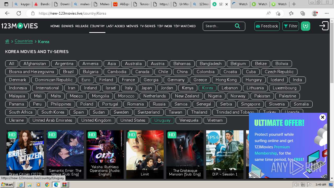334x188 pixels.
Task: Open browser settings and more menu
Action: (327, 13)
